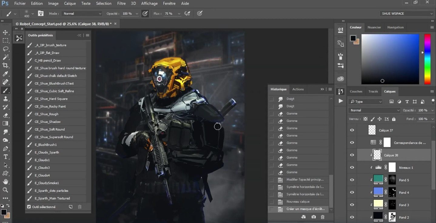Hide the Fond 4 layer
Screen dimensions: 436x223
352,192
